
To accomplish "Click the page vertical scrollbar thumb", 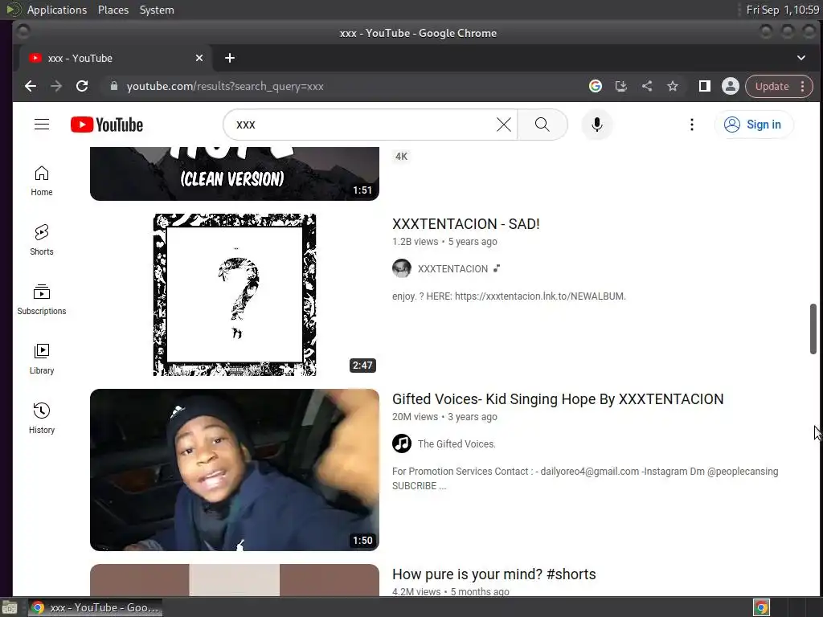I will pyautogui.click(x=813, y=329).
